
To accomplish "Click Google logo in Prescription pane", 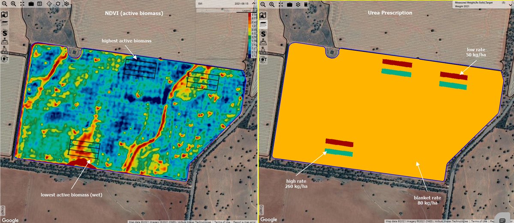I will click(x=269, y=220).
